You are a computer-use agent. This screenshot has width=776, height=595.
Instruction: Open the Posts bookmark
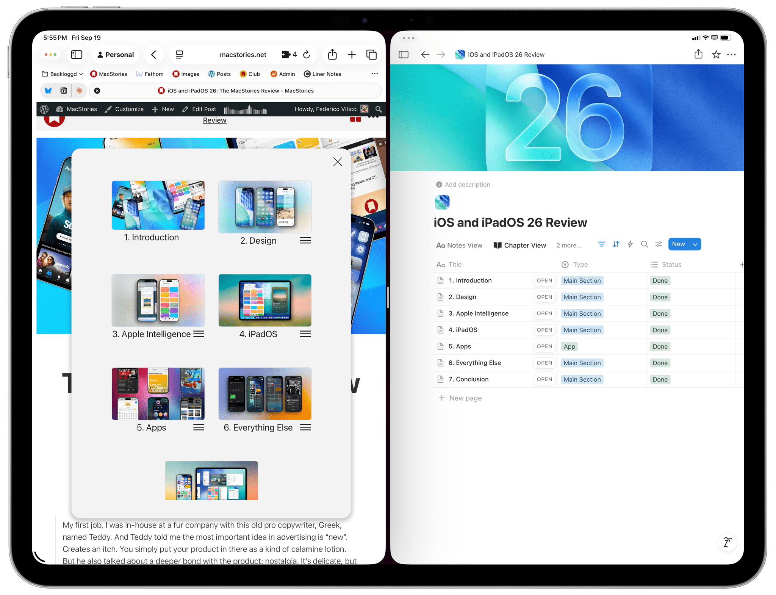coord(219,74)
